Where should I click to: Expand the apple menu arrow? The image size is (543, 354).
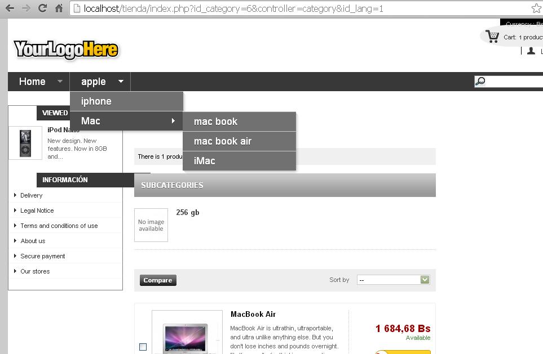121,82
